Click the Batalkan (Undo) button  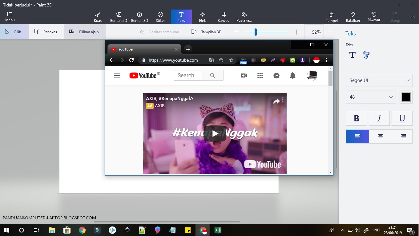pyautogui.click(x=353, y=17)
